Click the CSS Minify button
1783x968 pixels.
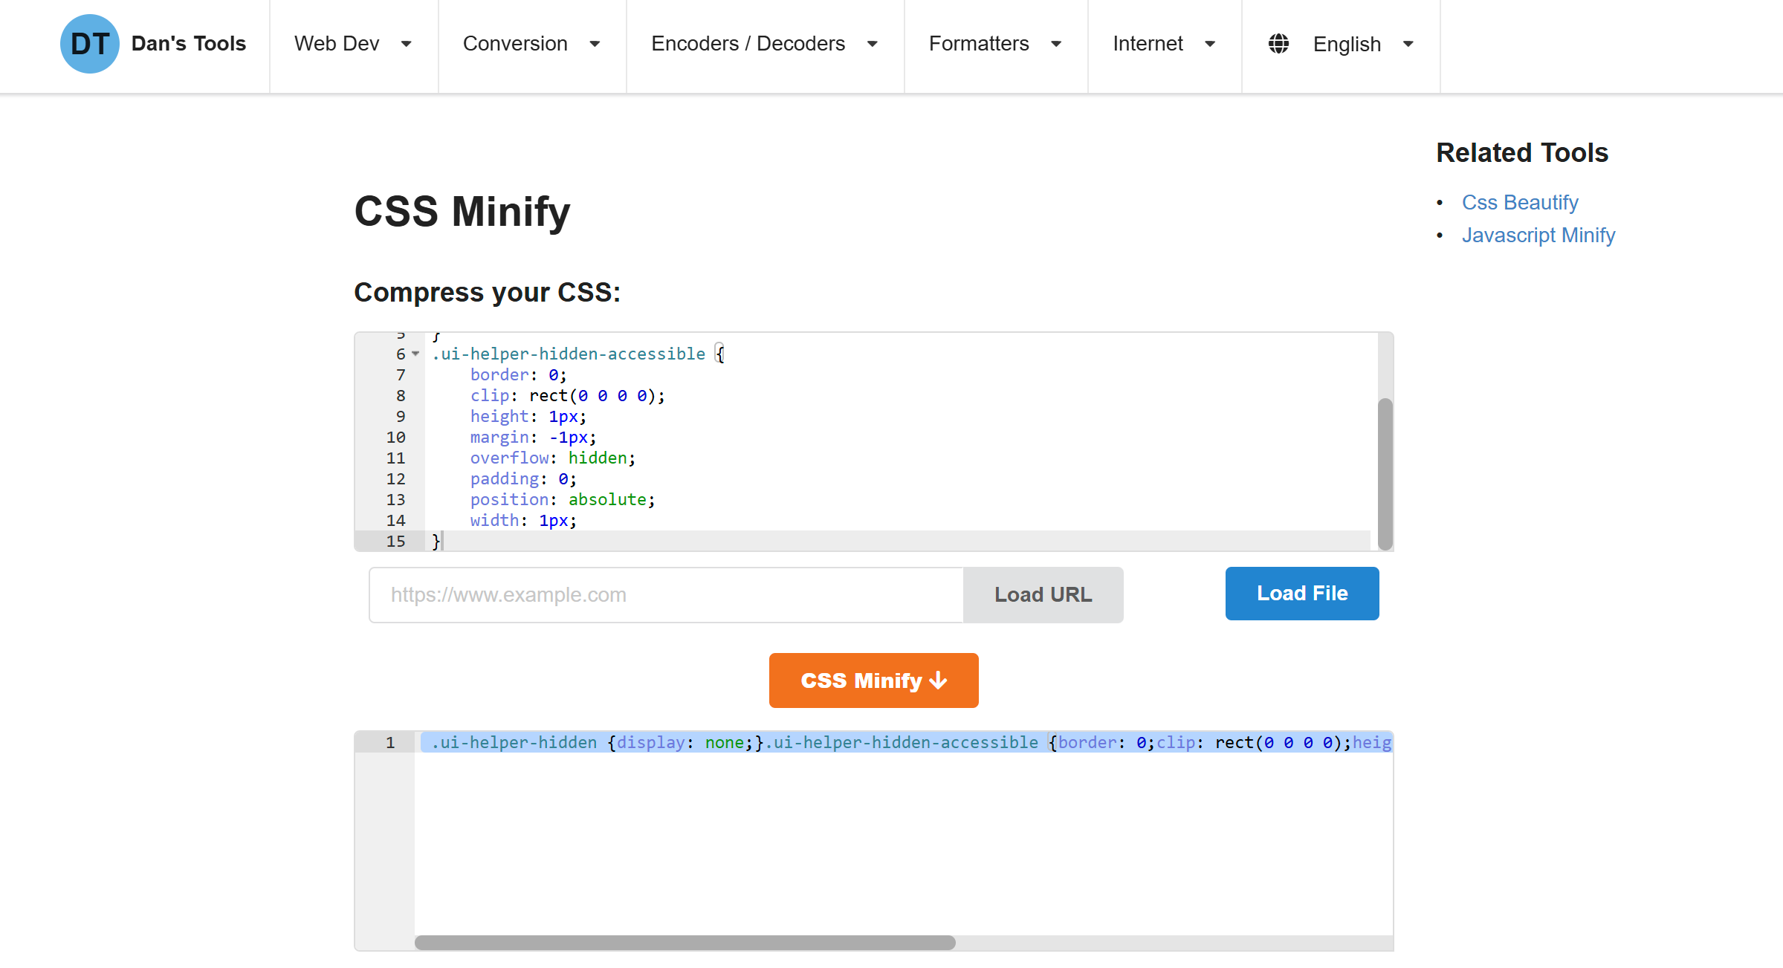pyautogui.click(x=873, y=680)
